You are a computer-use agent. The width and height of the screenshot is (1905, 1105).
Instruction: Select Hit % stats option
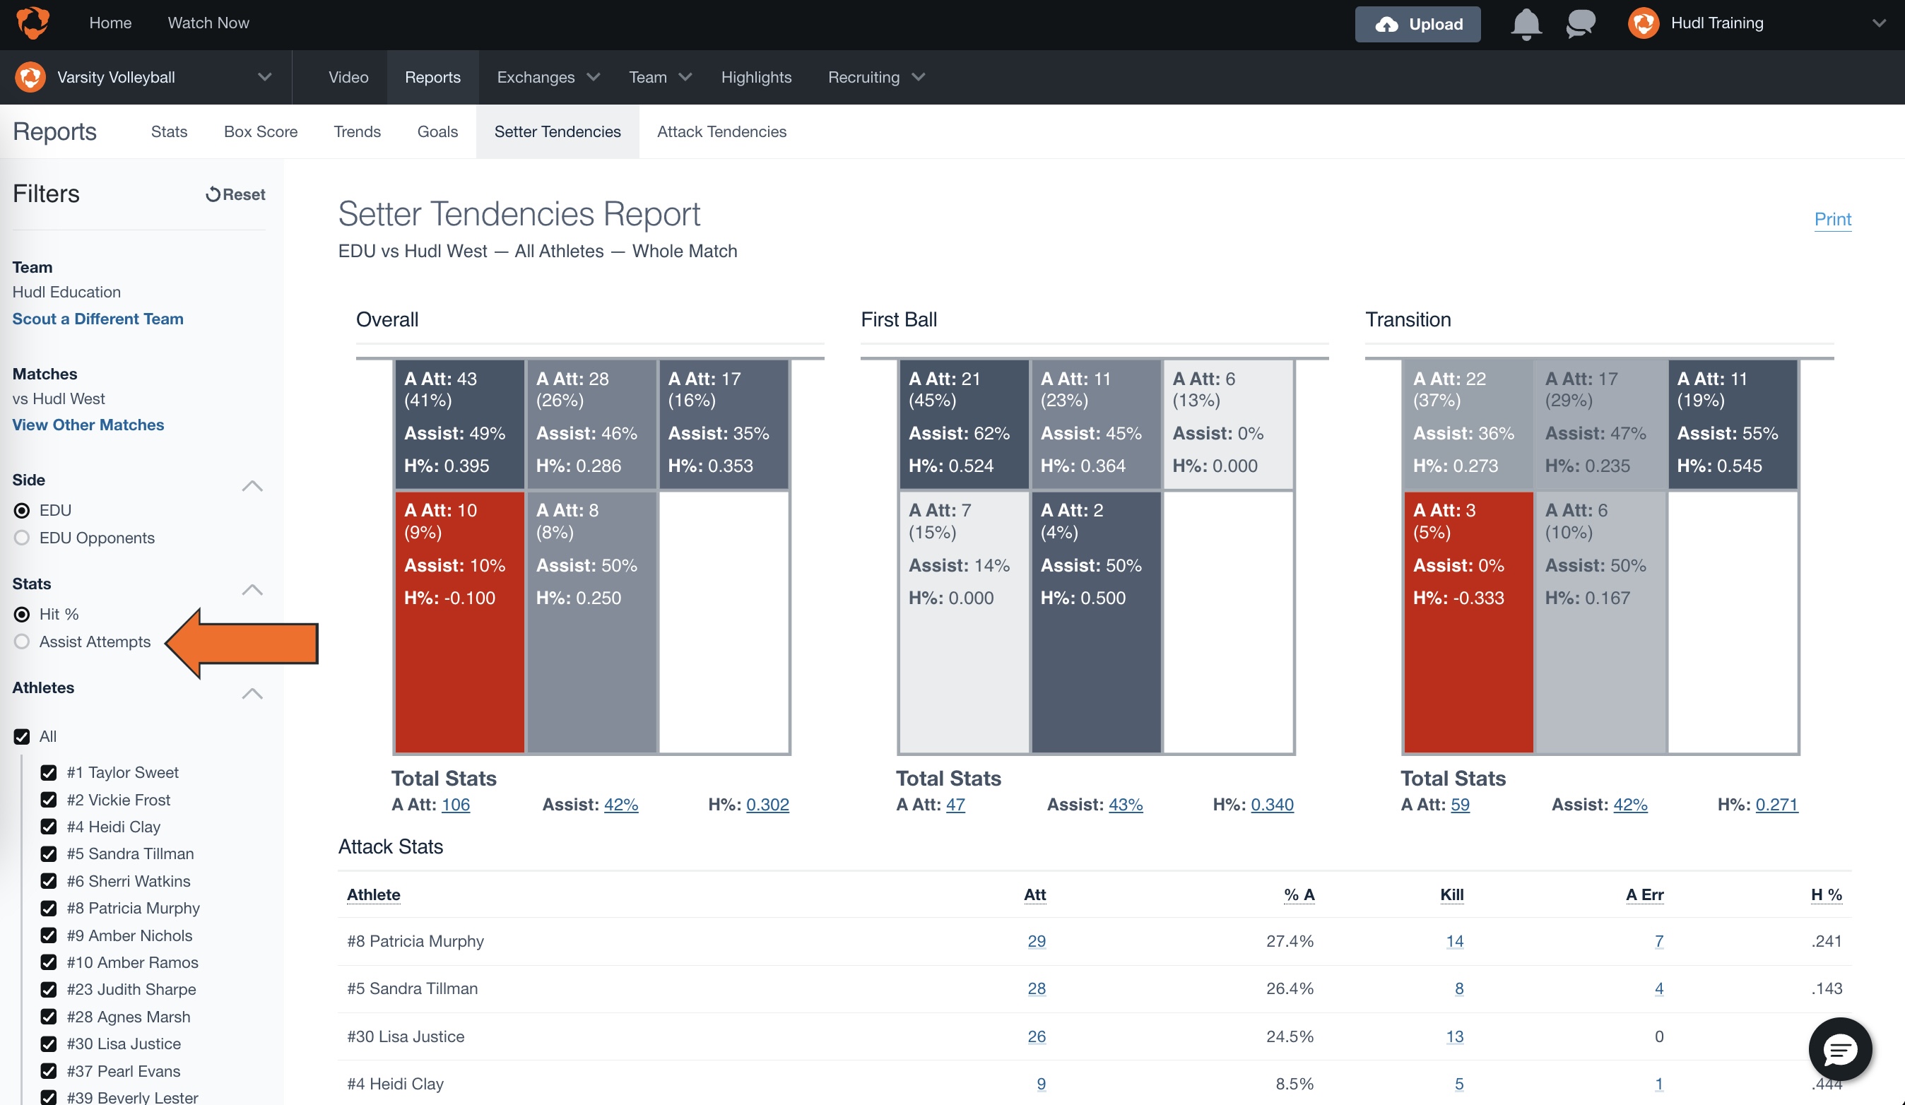pyautogui.click(x=22, y=614)
